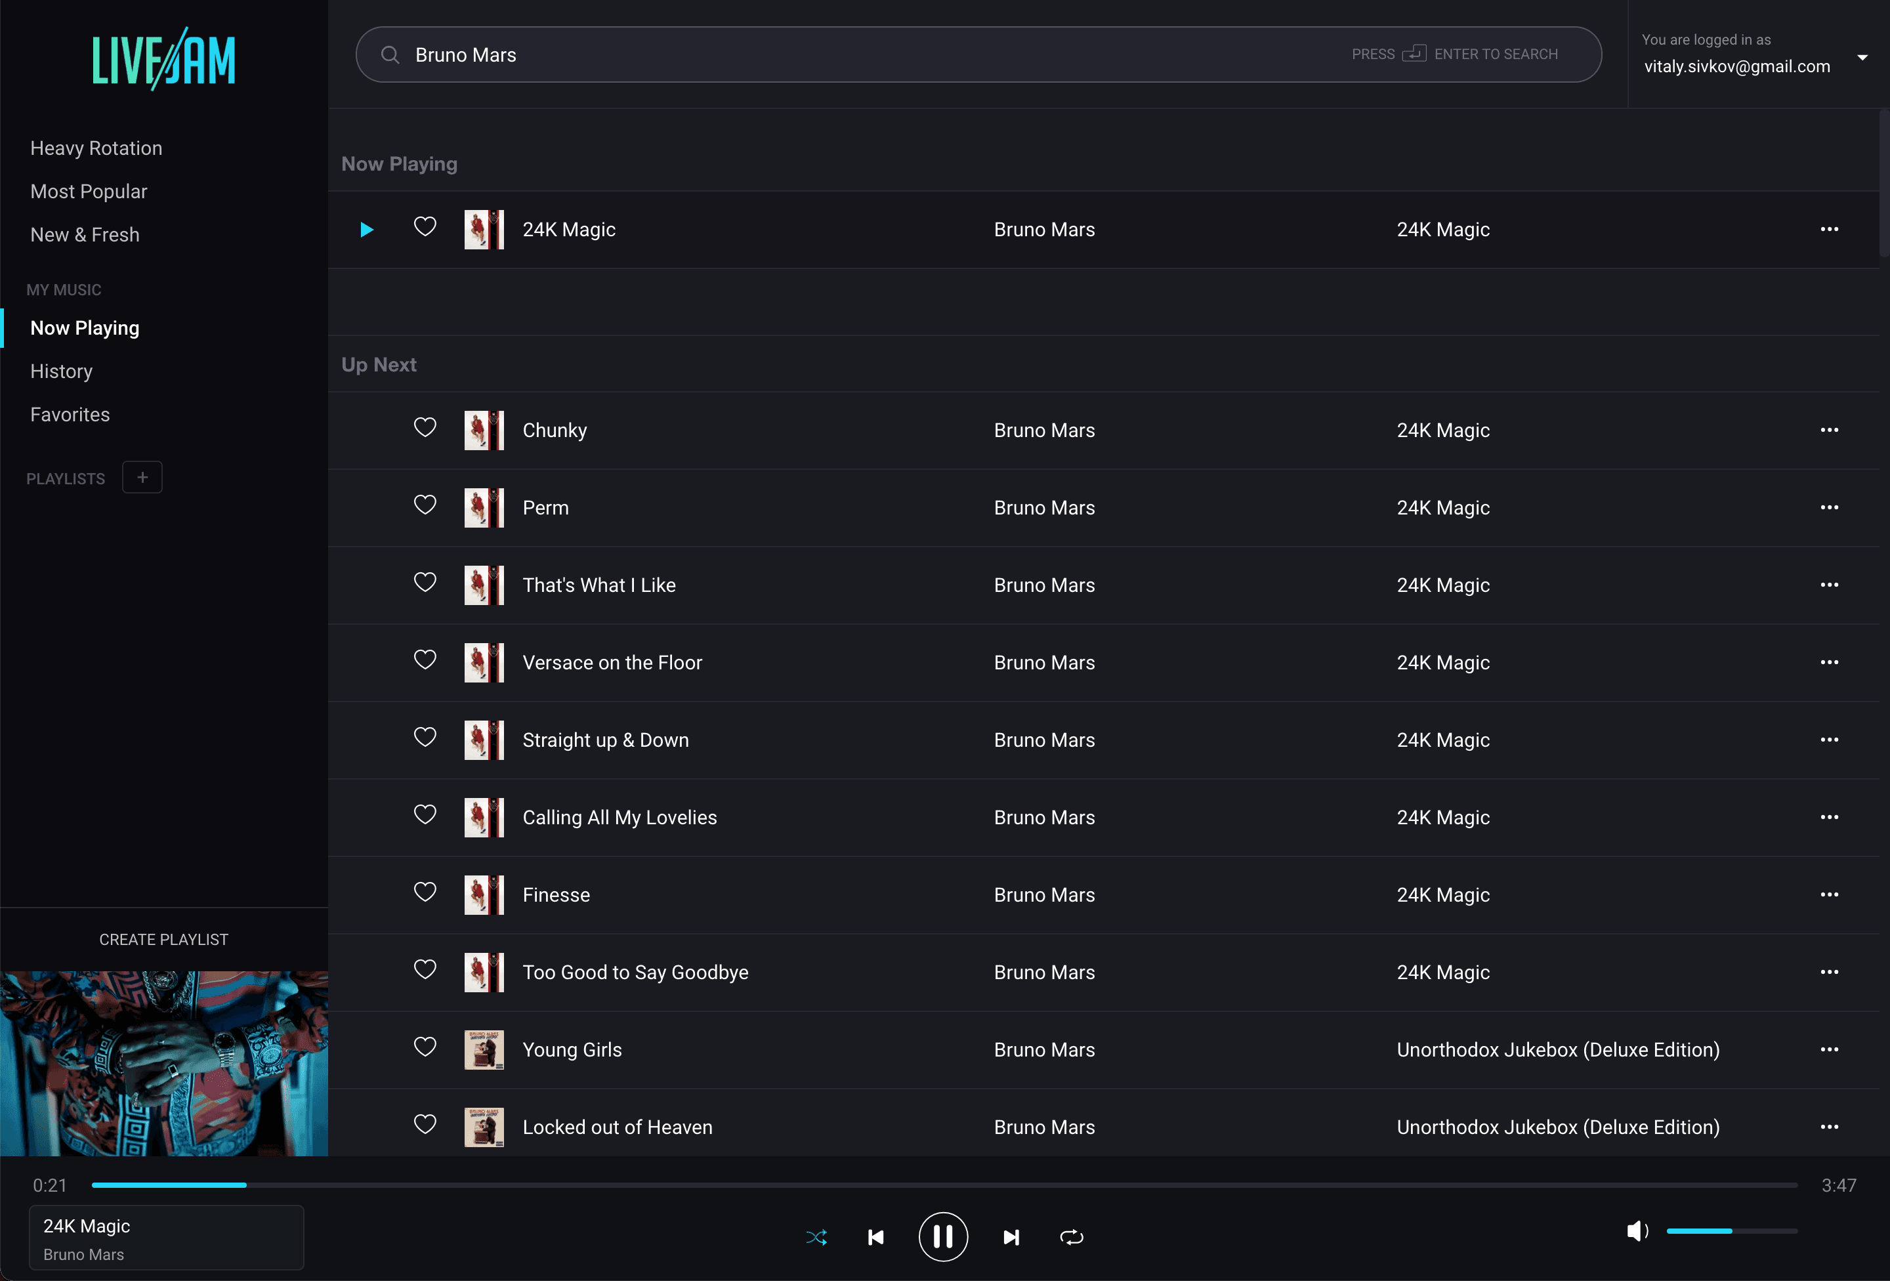
Task: Adjust the volume slider
Action: 1732,1231
